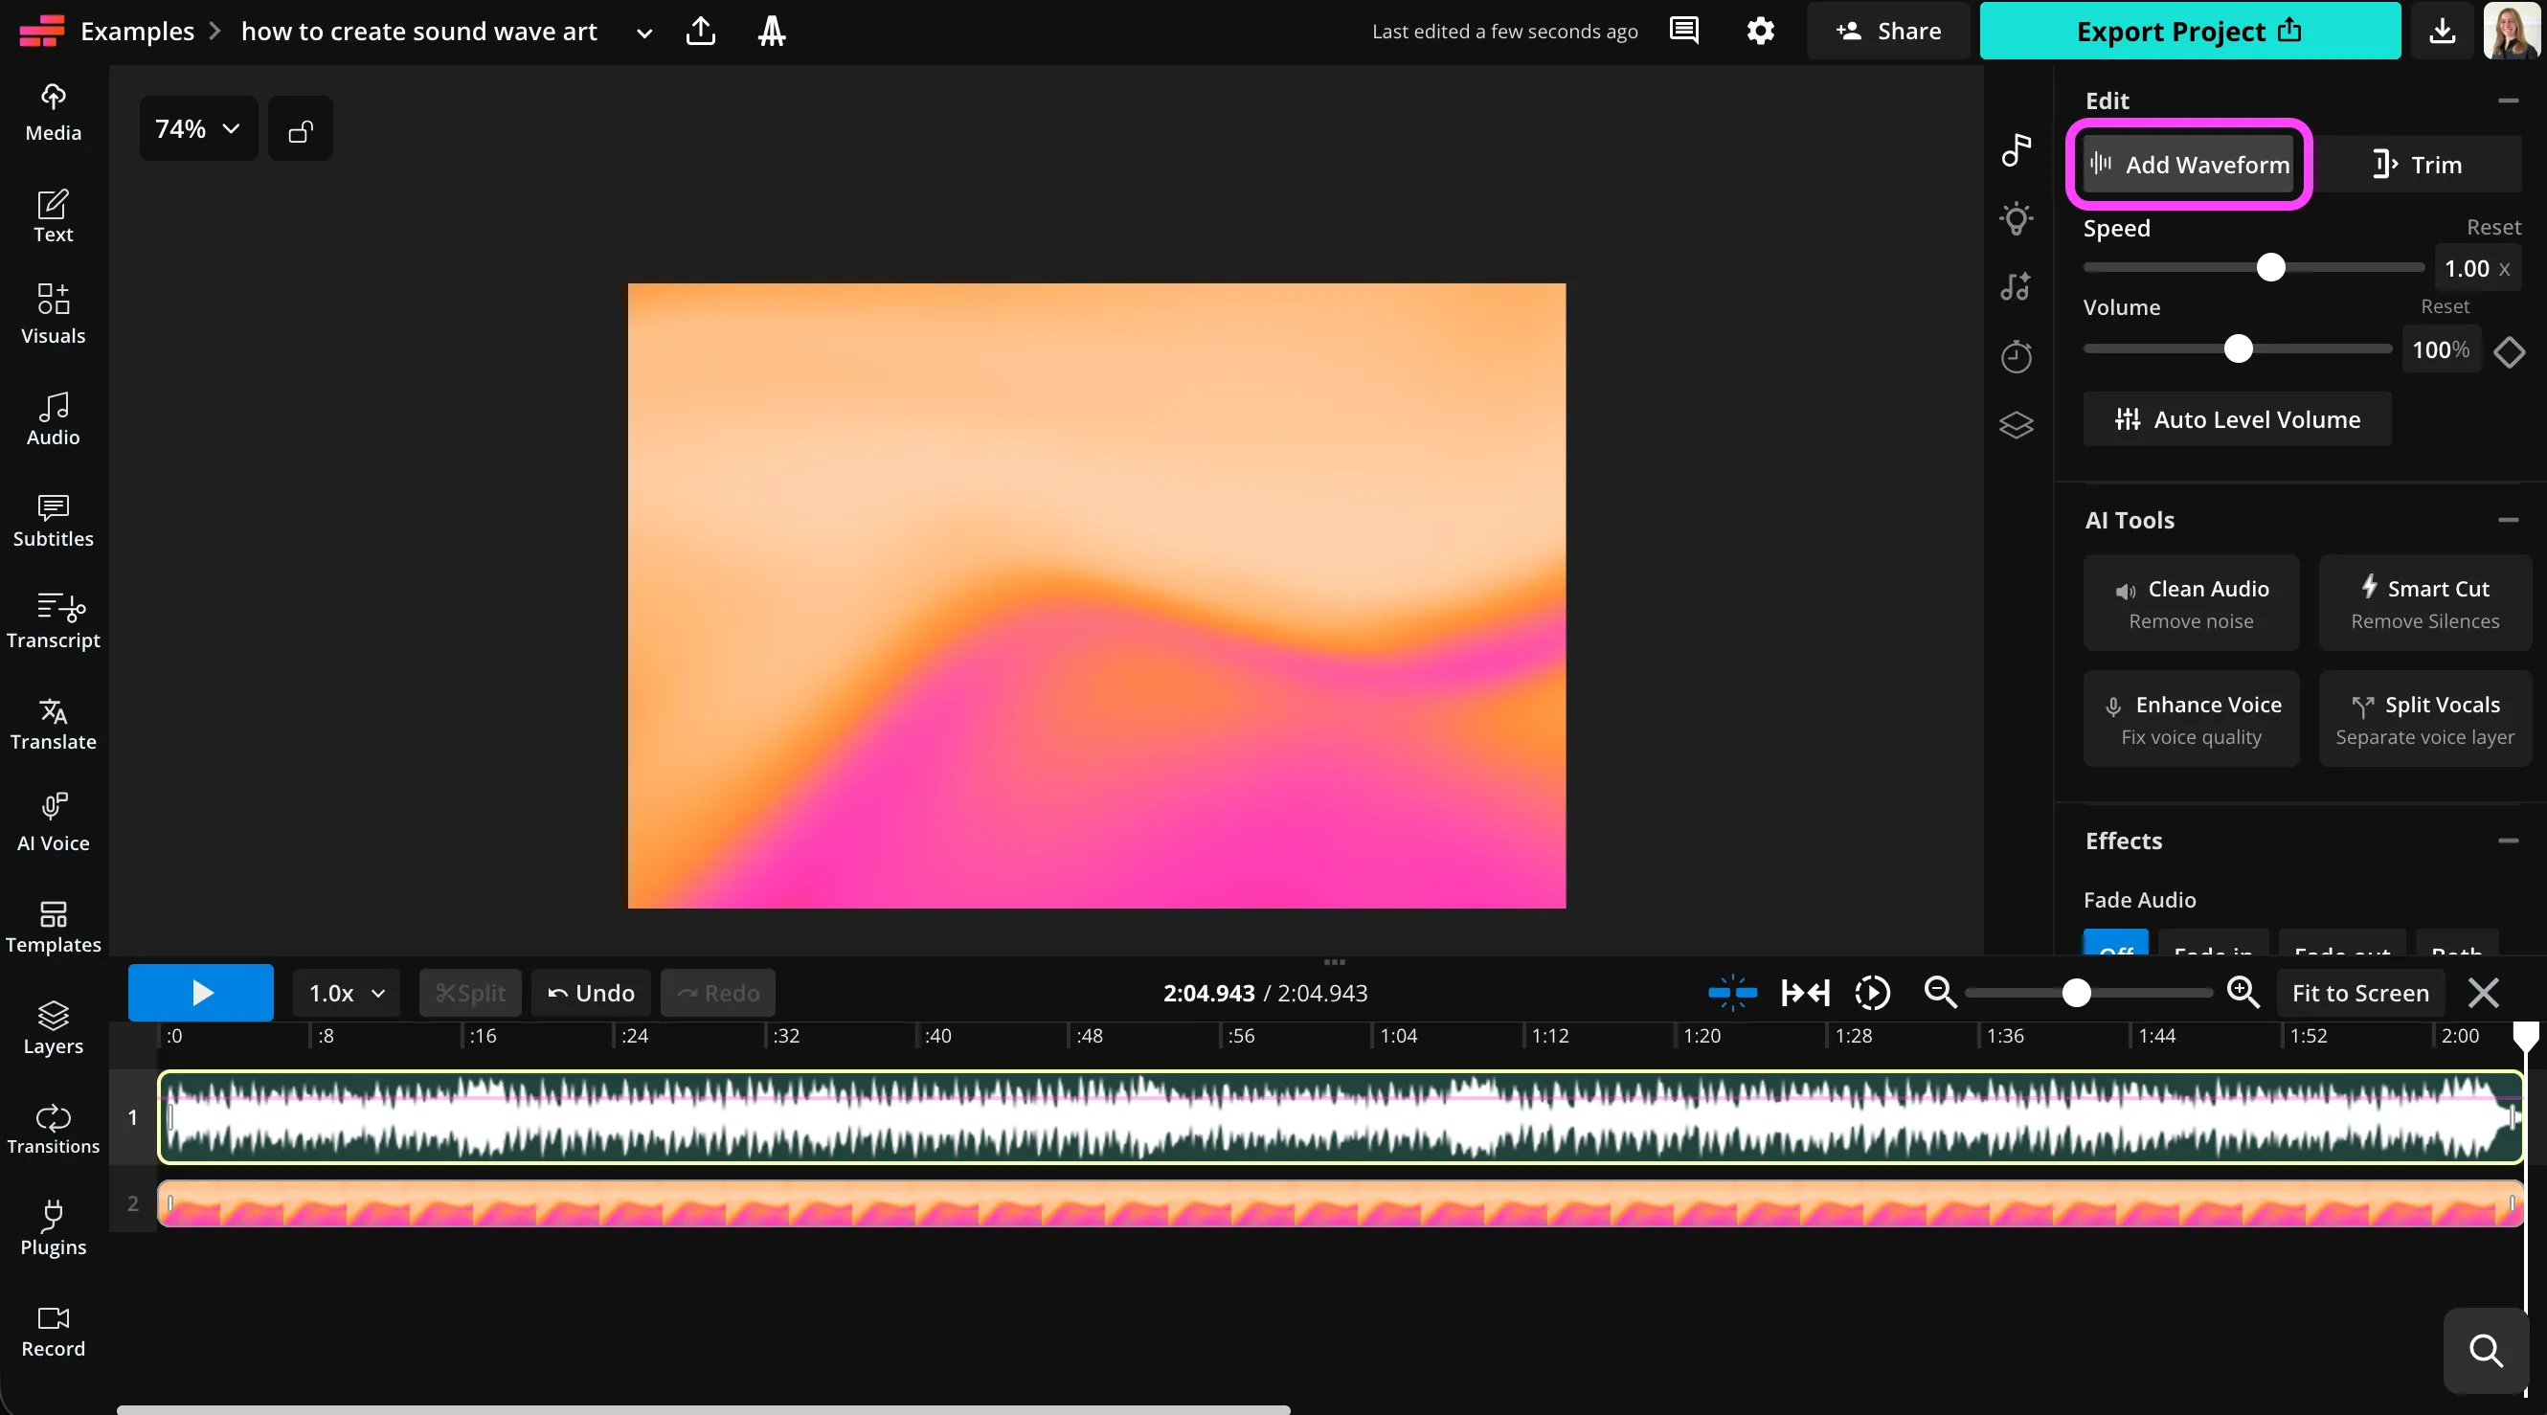Open the 74% zoom dropdown
The image size is (2547, 1415).
[198, 129]
